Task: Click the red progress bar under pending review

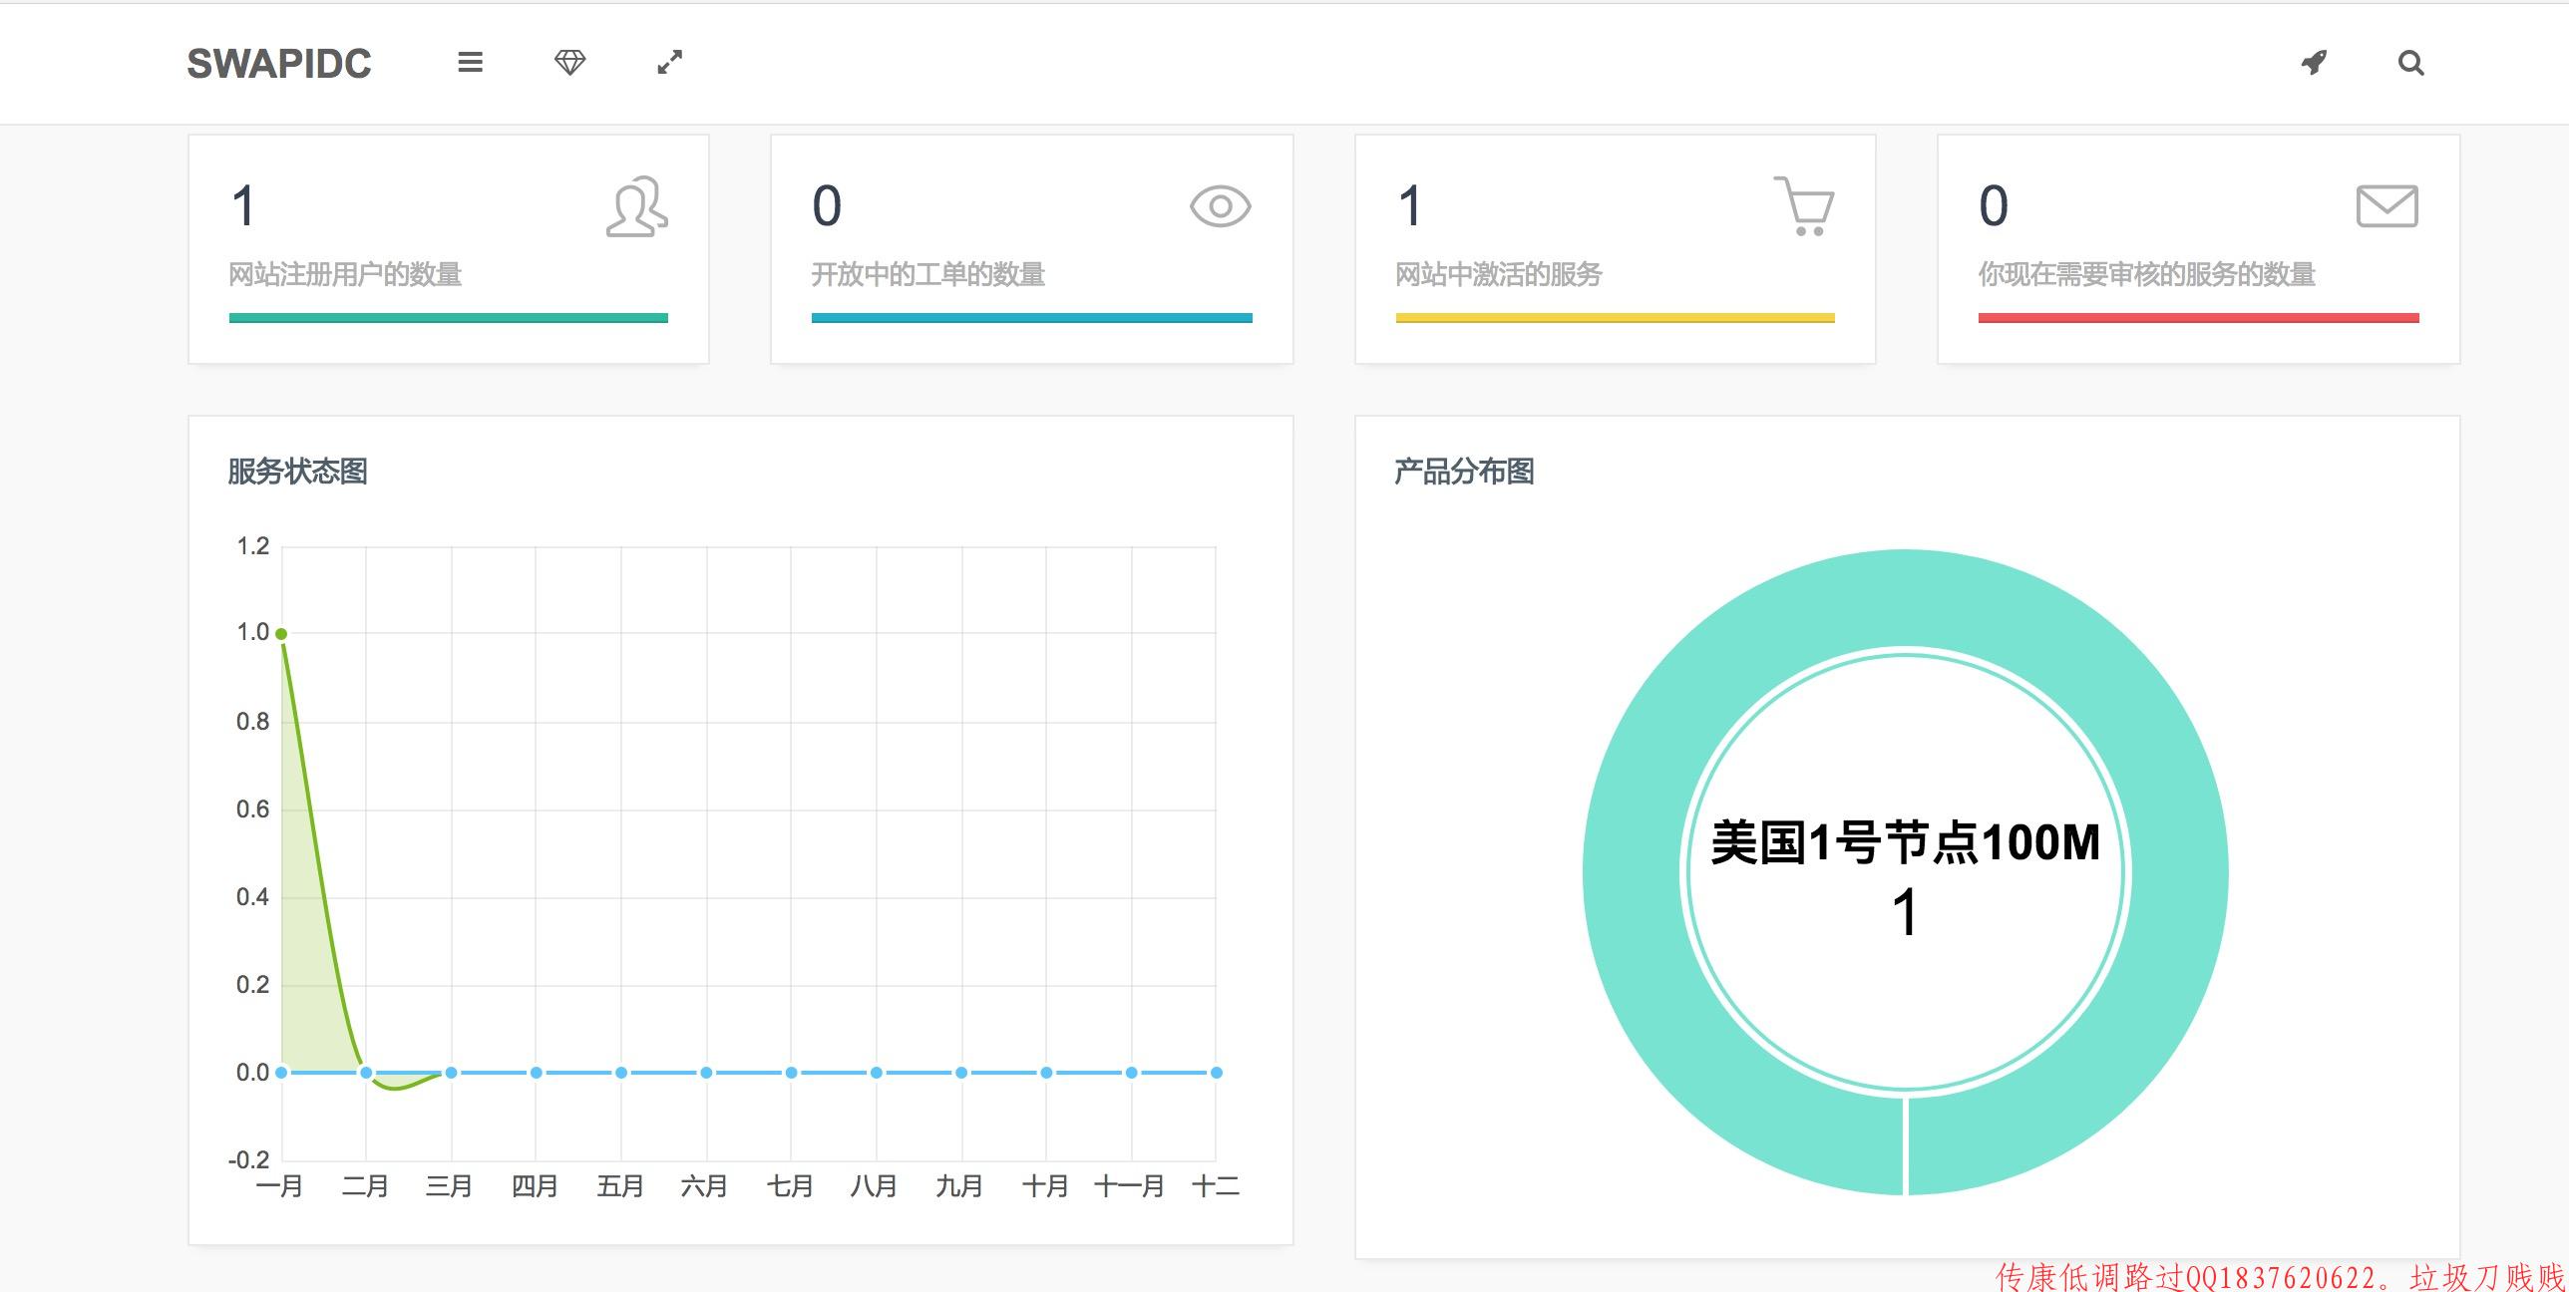Action: (2199, 318)
